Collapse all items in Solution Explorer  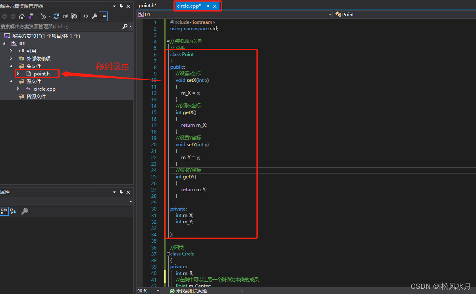point(65,16)
